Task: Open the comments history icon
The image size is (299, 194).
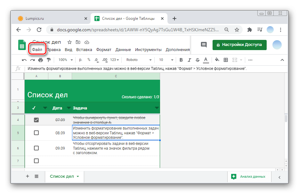Action: point(204,45)
